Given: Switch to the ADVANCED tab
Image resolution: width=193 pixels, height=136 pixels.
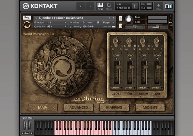Looking at the screenshot, I should pos(79,107).
